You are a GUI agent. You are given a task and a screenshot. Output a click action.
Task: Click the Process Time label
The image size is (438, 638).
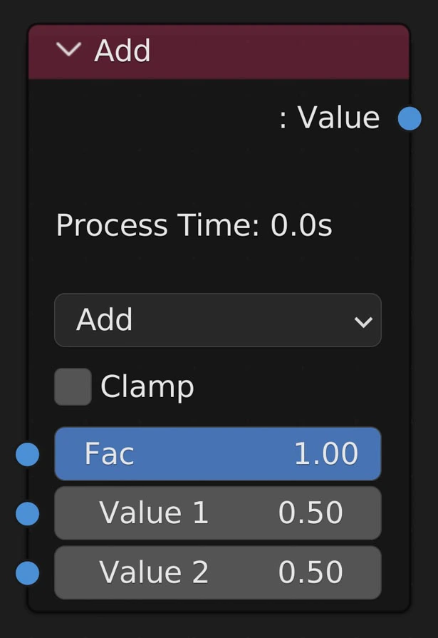tap(194, 225)
